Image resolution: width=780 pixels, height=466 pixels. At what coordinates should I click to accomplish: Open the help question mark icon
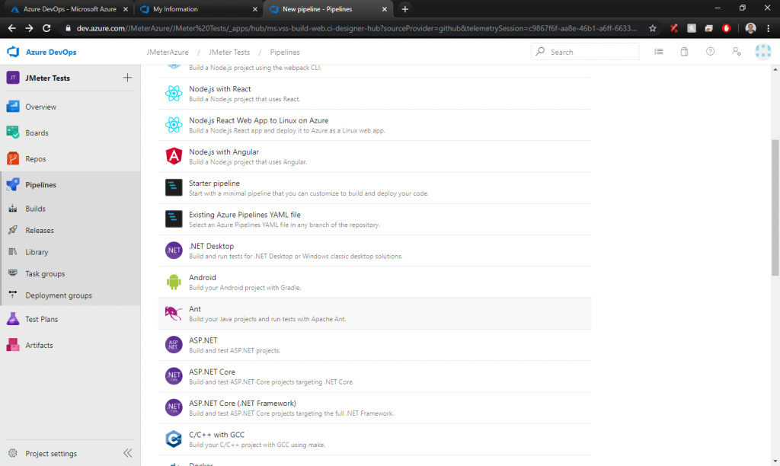711,52
